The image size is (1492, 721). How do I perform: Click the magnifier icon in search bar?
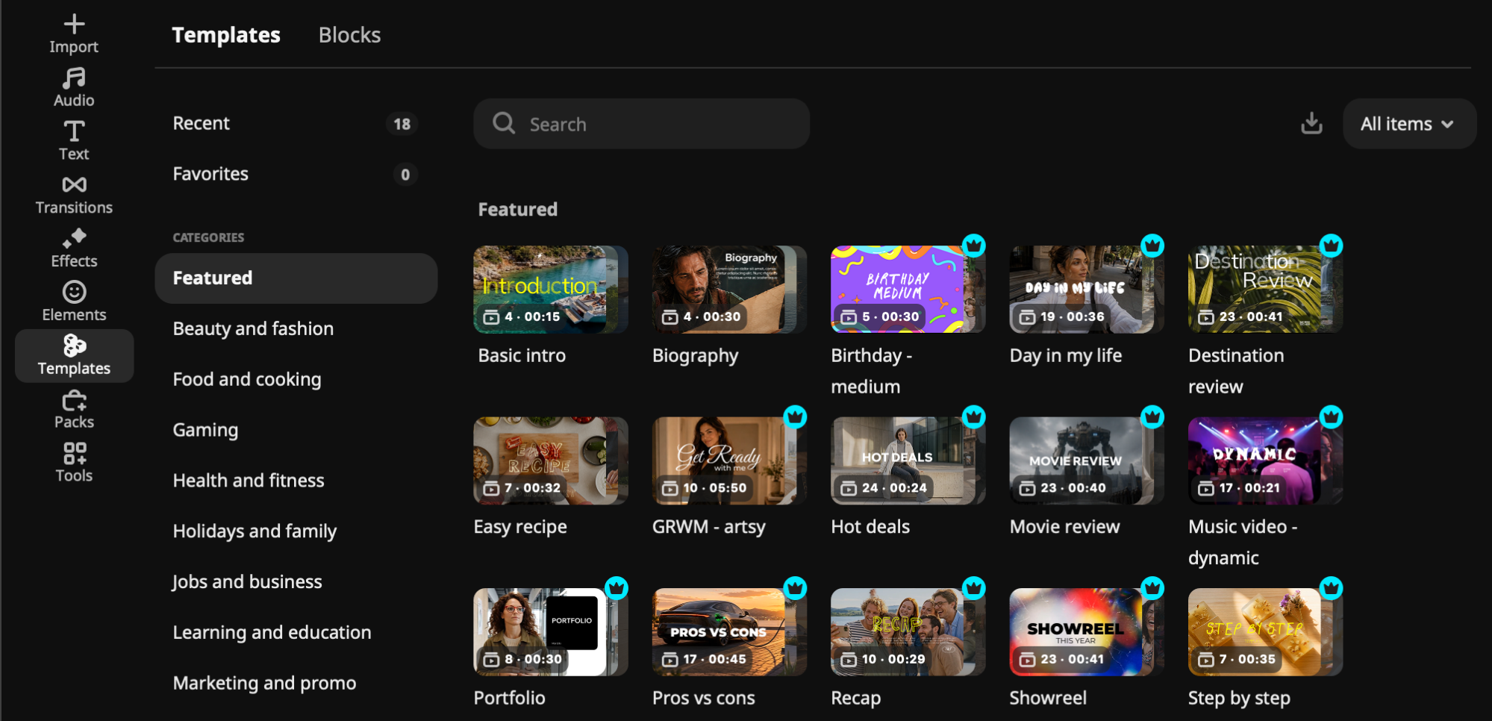pyautogui.click(x=504, y=123)
